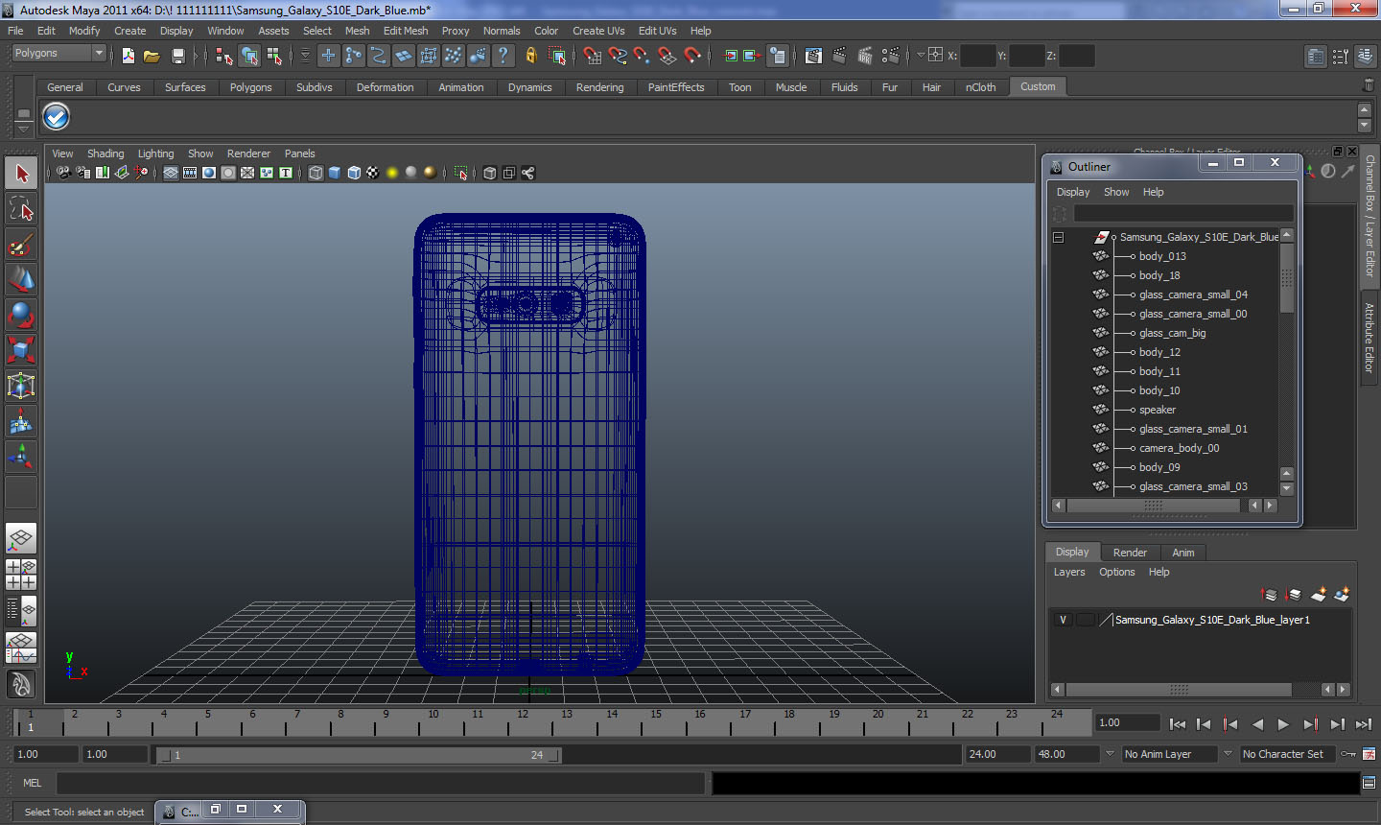Select the arrow Select Tool in toolbox
This screenshot has width=1381, height=825.
point(21,174)
